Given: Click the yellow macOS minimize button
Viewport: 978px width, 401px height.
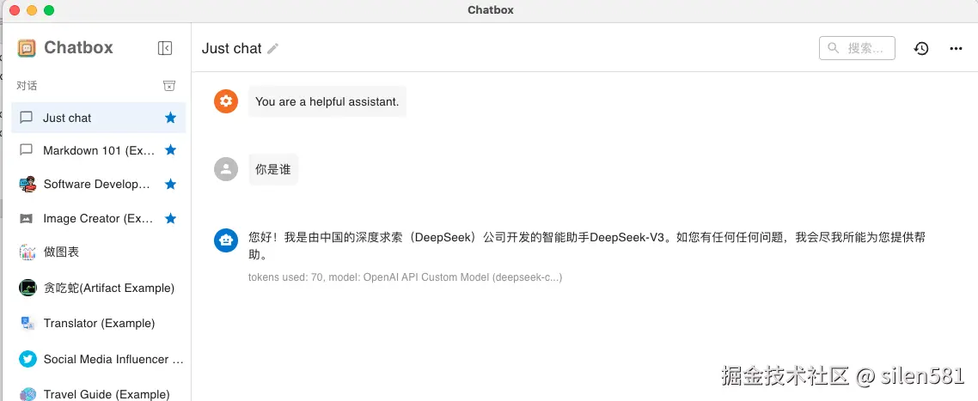Looking at the screenshot, I should (x=31, y=10).
